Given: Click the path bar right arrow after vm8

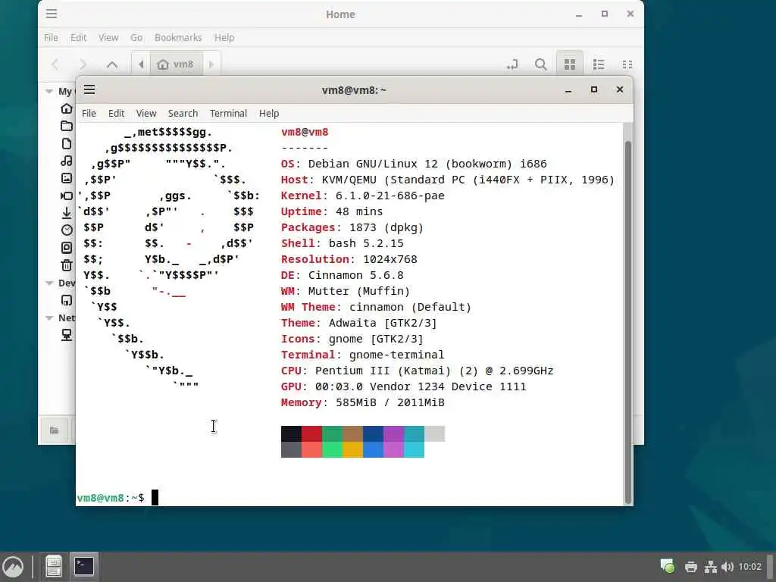Looking at the screenshot, I should (211, 64).
